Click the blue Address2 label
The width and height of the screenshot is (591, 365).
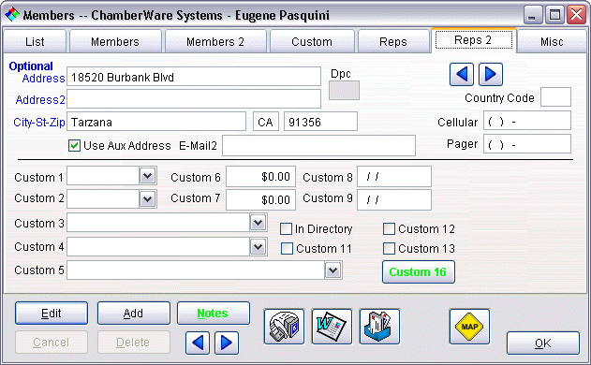(40, 100)
